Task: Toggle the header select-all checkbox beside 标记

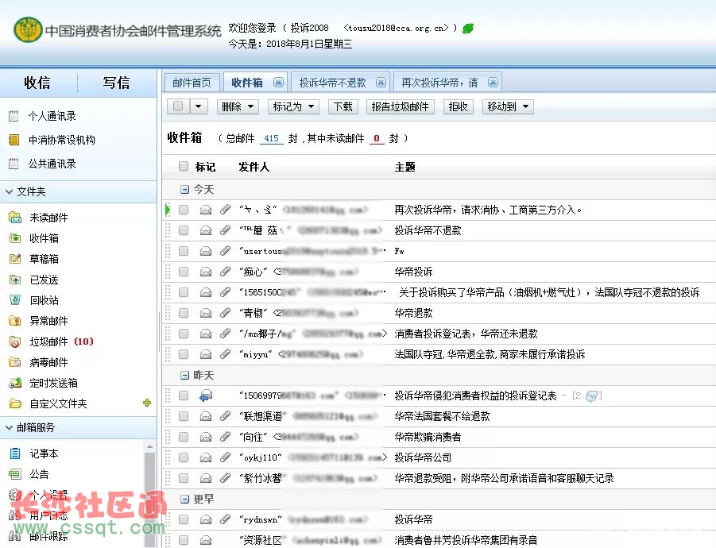Action: pyautogui.click(x=184, y=167)
